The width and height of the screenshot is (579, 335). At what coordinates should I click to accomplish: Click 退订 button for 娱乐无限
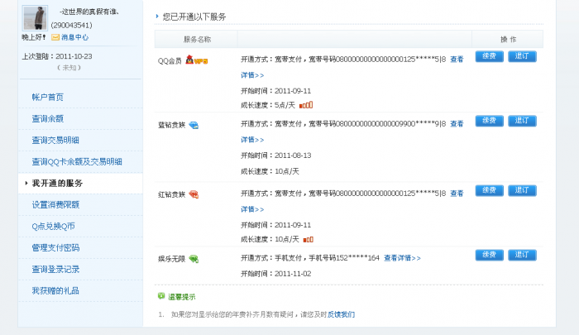(522, 255)
